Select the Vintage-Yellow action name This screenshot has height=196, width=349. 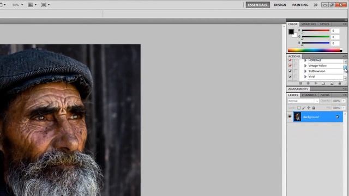point(317,66)
